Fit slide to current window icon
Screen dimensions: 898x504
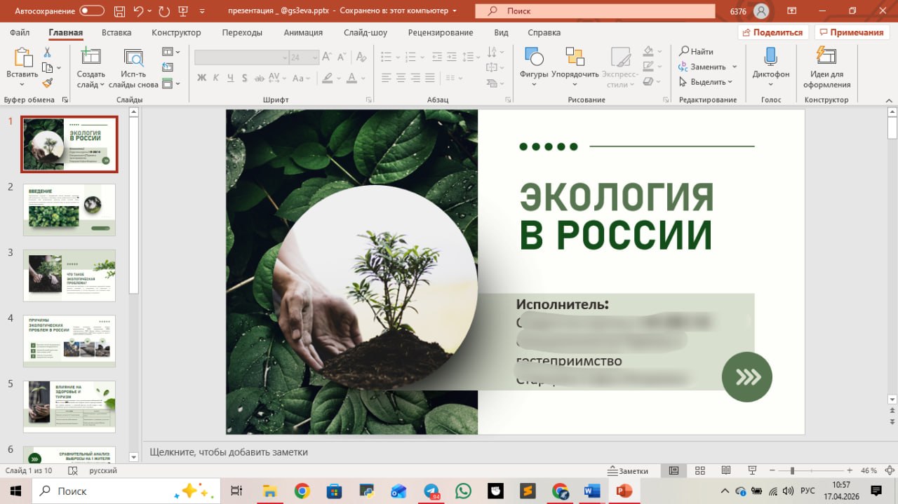click(x=888, y=470)
